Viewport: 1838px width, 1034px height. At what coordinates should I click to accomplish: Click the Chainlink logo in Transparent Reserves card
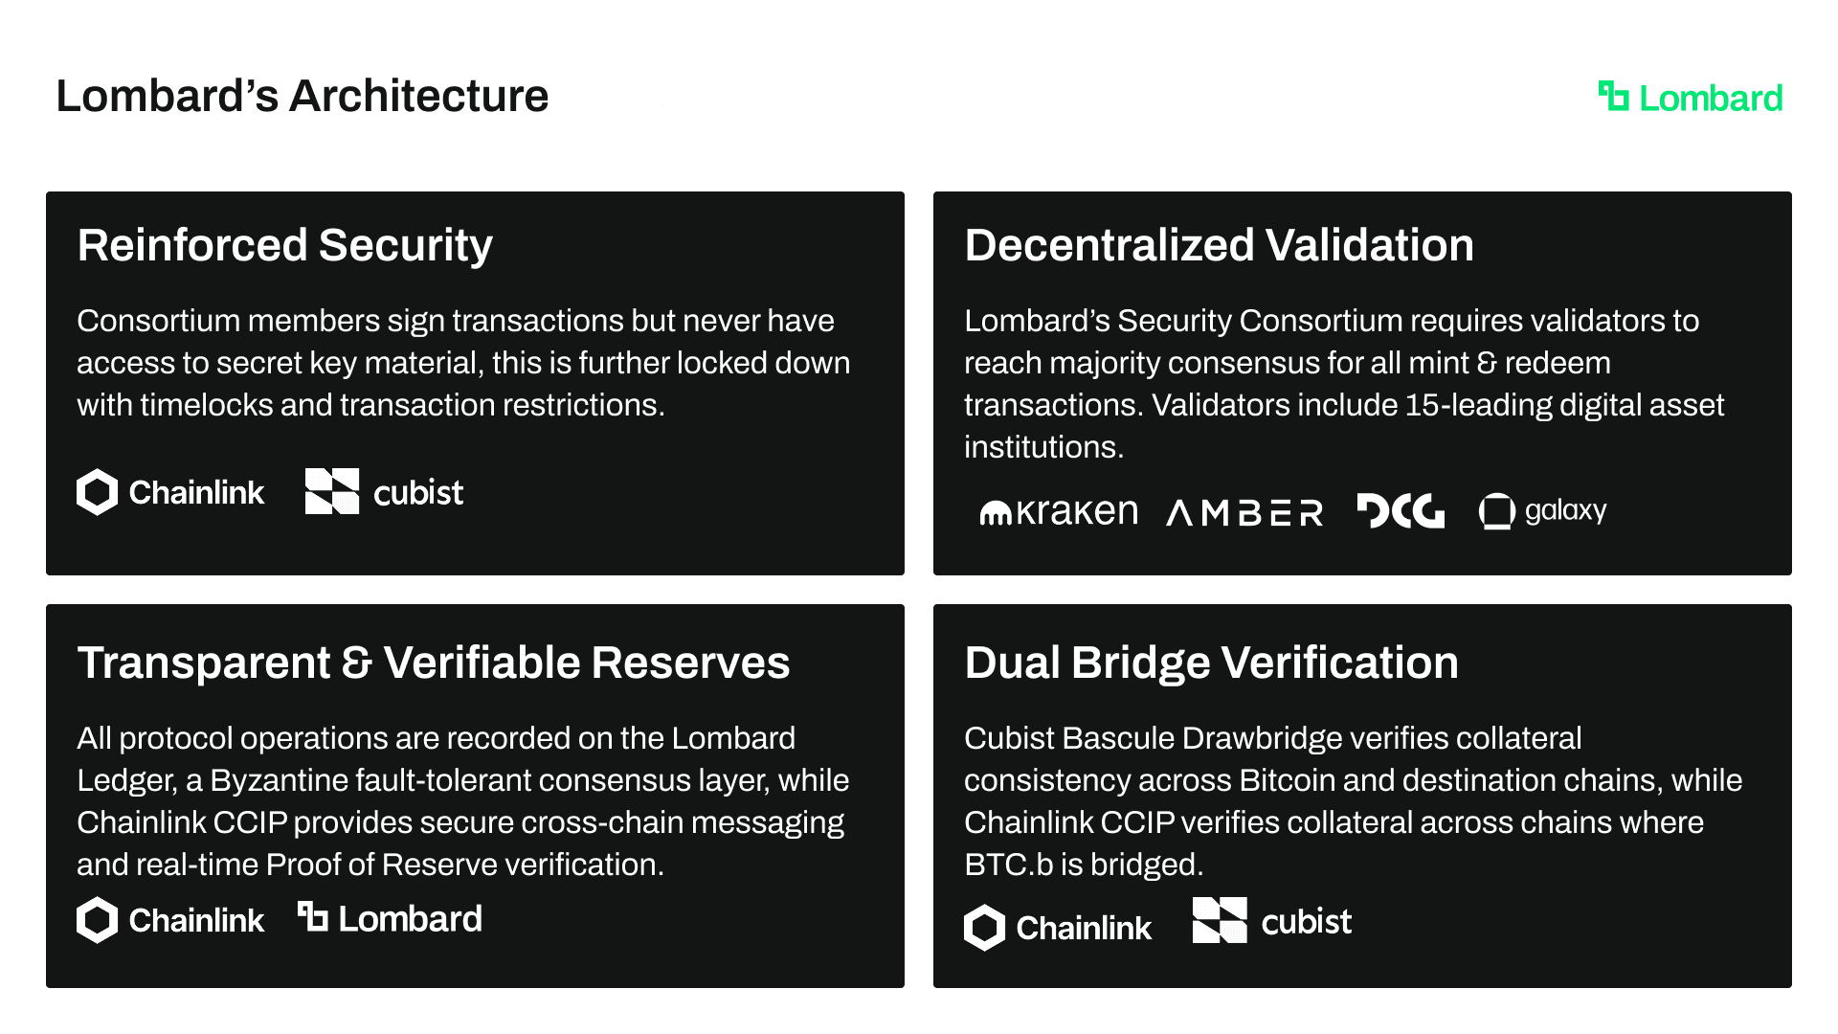pyautogui.click(x=170, y=920)
